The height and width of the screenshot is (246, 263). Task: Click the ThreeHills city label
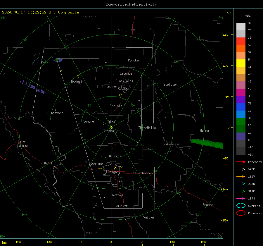(147, 128)
